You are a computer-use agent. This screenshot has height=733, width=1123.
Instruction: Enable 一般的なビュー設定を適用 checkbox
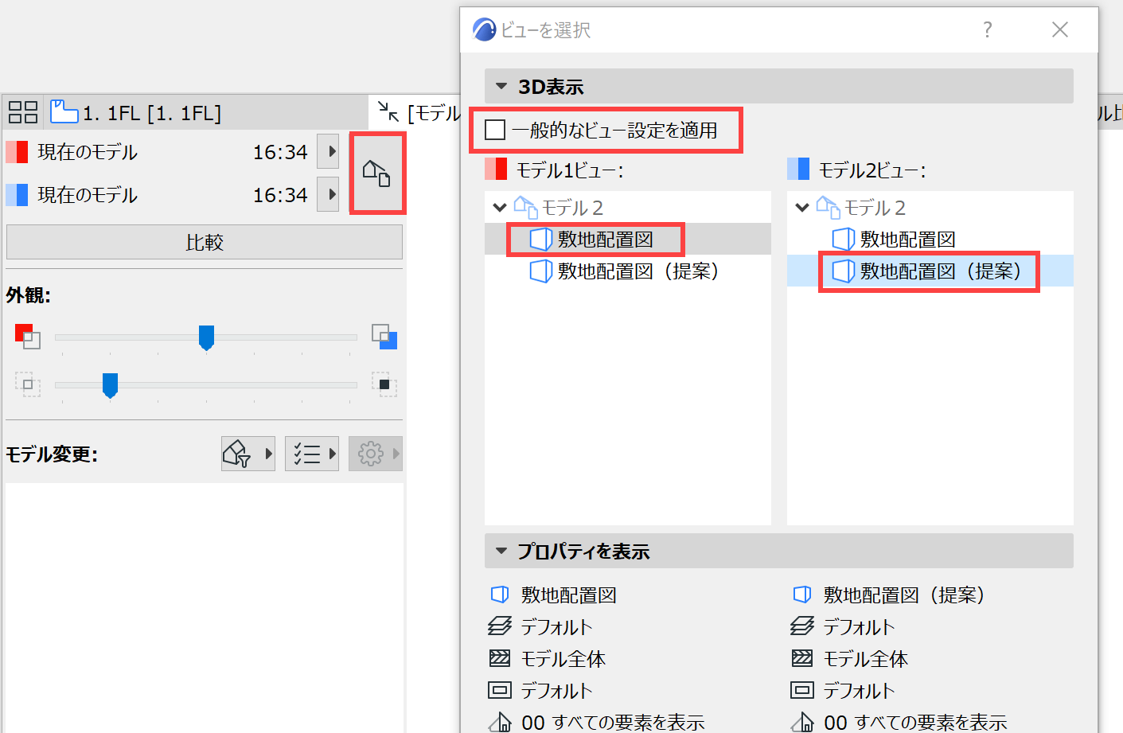tap(493, 131)
